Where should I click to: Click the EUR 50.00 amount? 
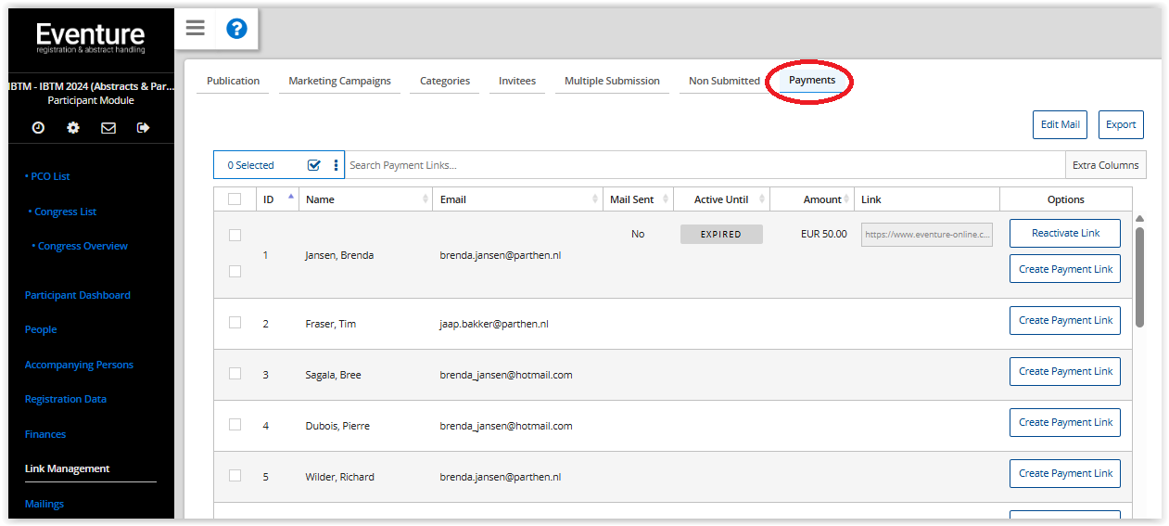tap(824, 234)
